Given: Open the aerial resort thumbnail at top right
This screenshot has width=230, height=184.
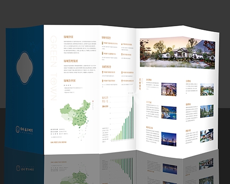Looking at the screenshot, I should click(x=207, y=90).
